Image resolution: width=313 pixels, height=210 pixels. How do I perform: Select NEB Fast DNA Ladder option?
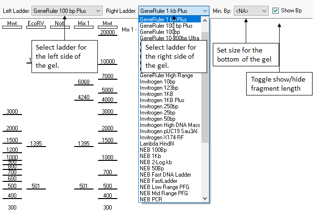point(165,175)
